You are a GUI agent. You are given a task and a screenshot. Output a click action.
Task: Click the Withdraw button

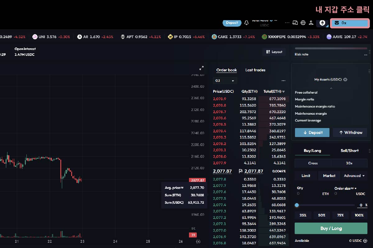[x=350, y=133]
